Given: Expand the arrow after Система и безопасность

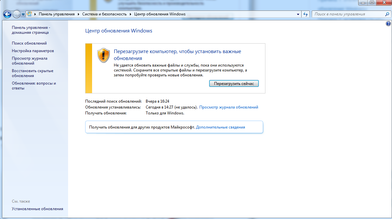Looking at the screenshot, I should 130,14.
